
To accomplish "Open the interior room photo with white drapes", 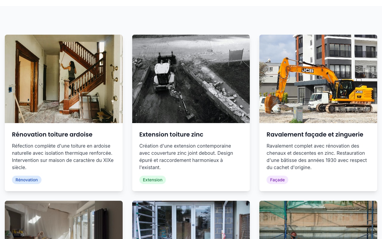I will point(64,220).
